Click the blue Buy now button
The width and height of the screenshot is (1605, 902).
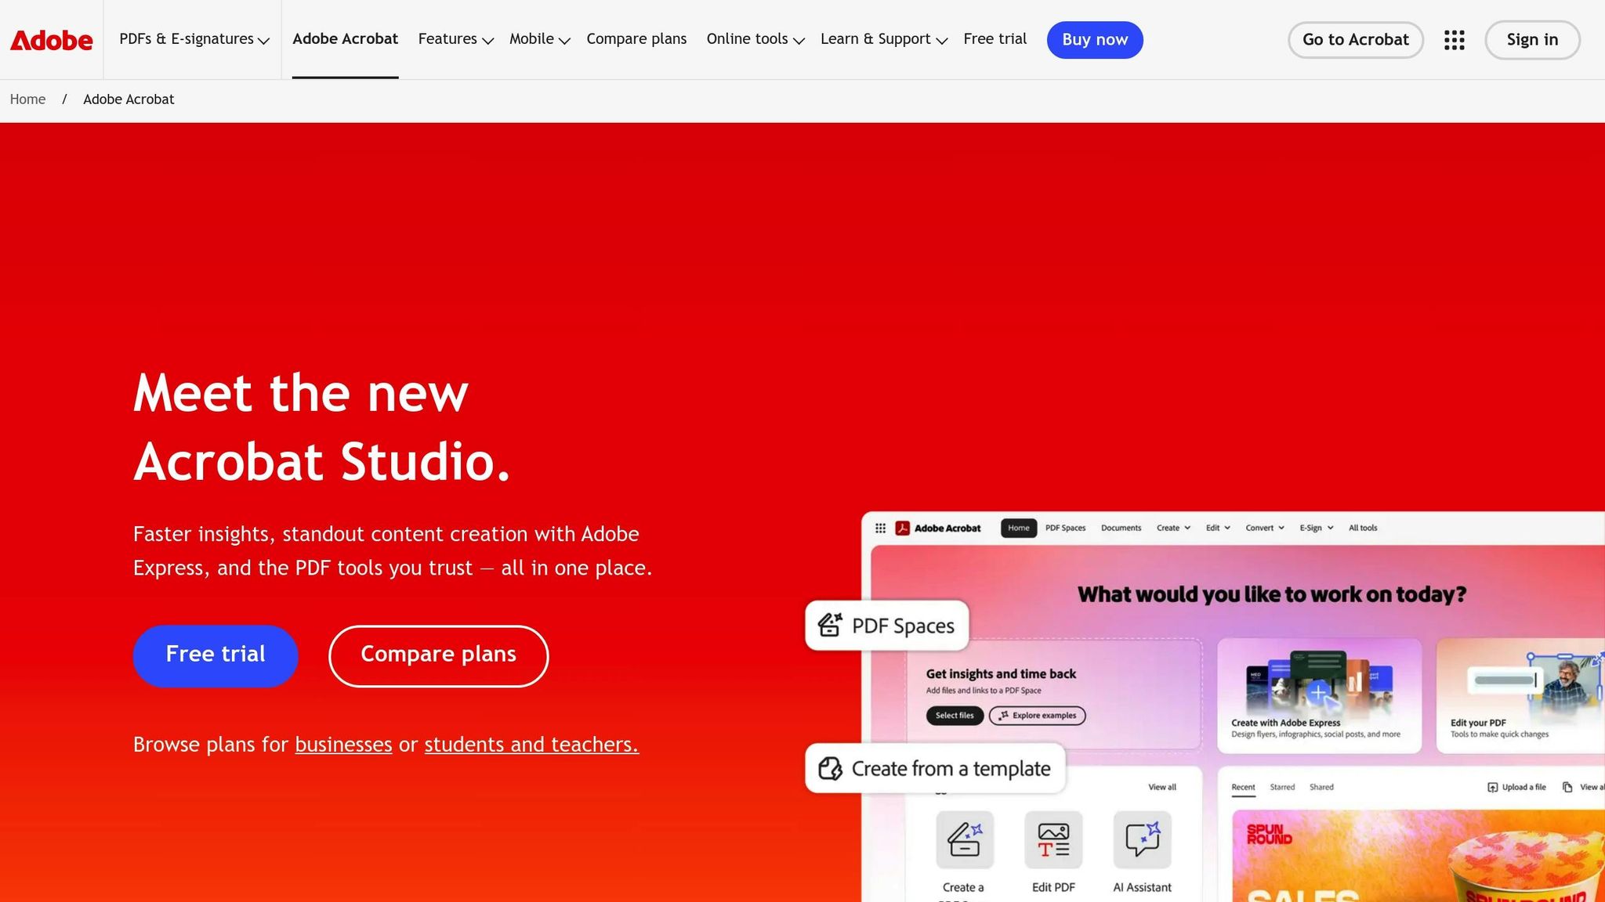pos(1095,40)
